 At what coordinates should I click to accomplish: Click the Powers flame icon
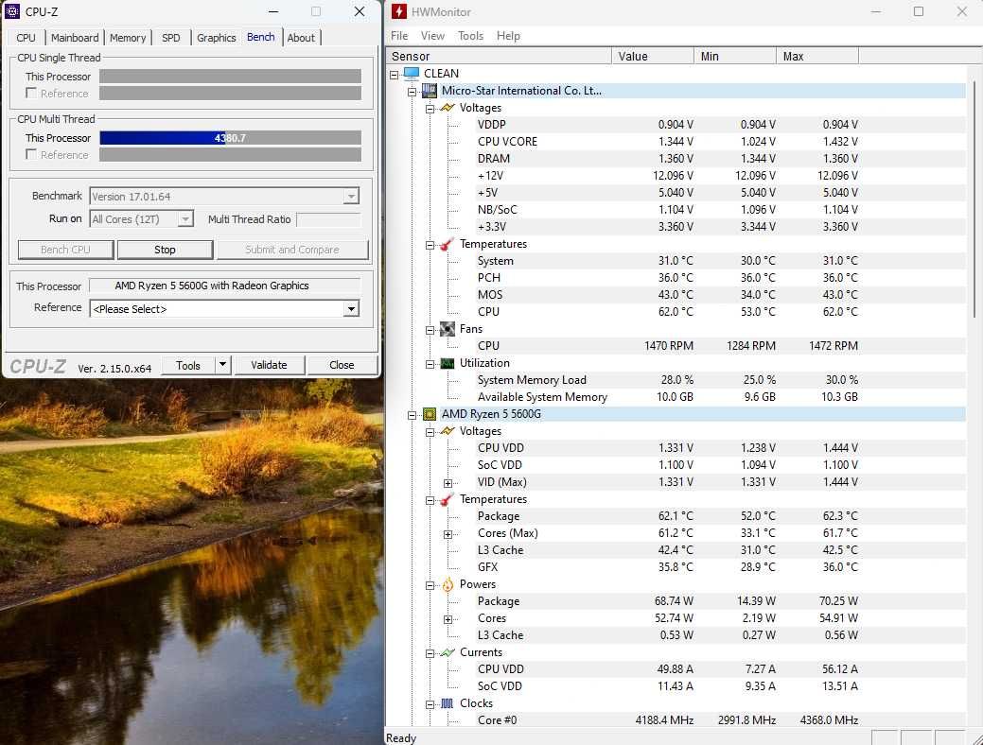coord(447,584)
